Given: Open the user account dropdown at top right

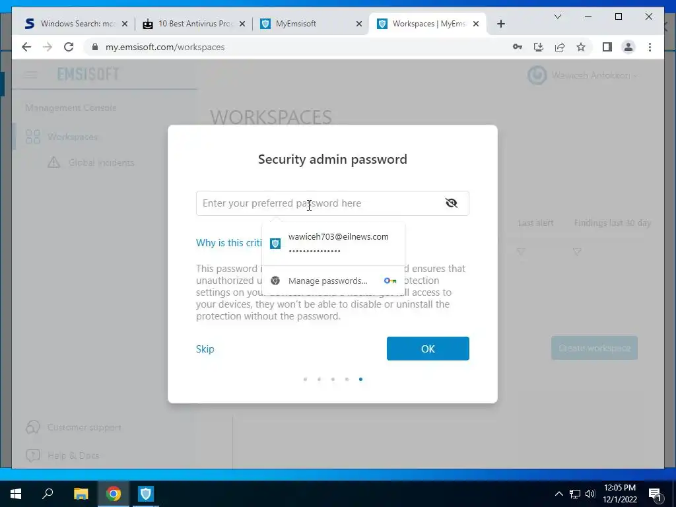Looking at the screenshot, I should 582,75.
